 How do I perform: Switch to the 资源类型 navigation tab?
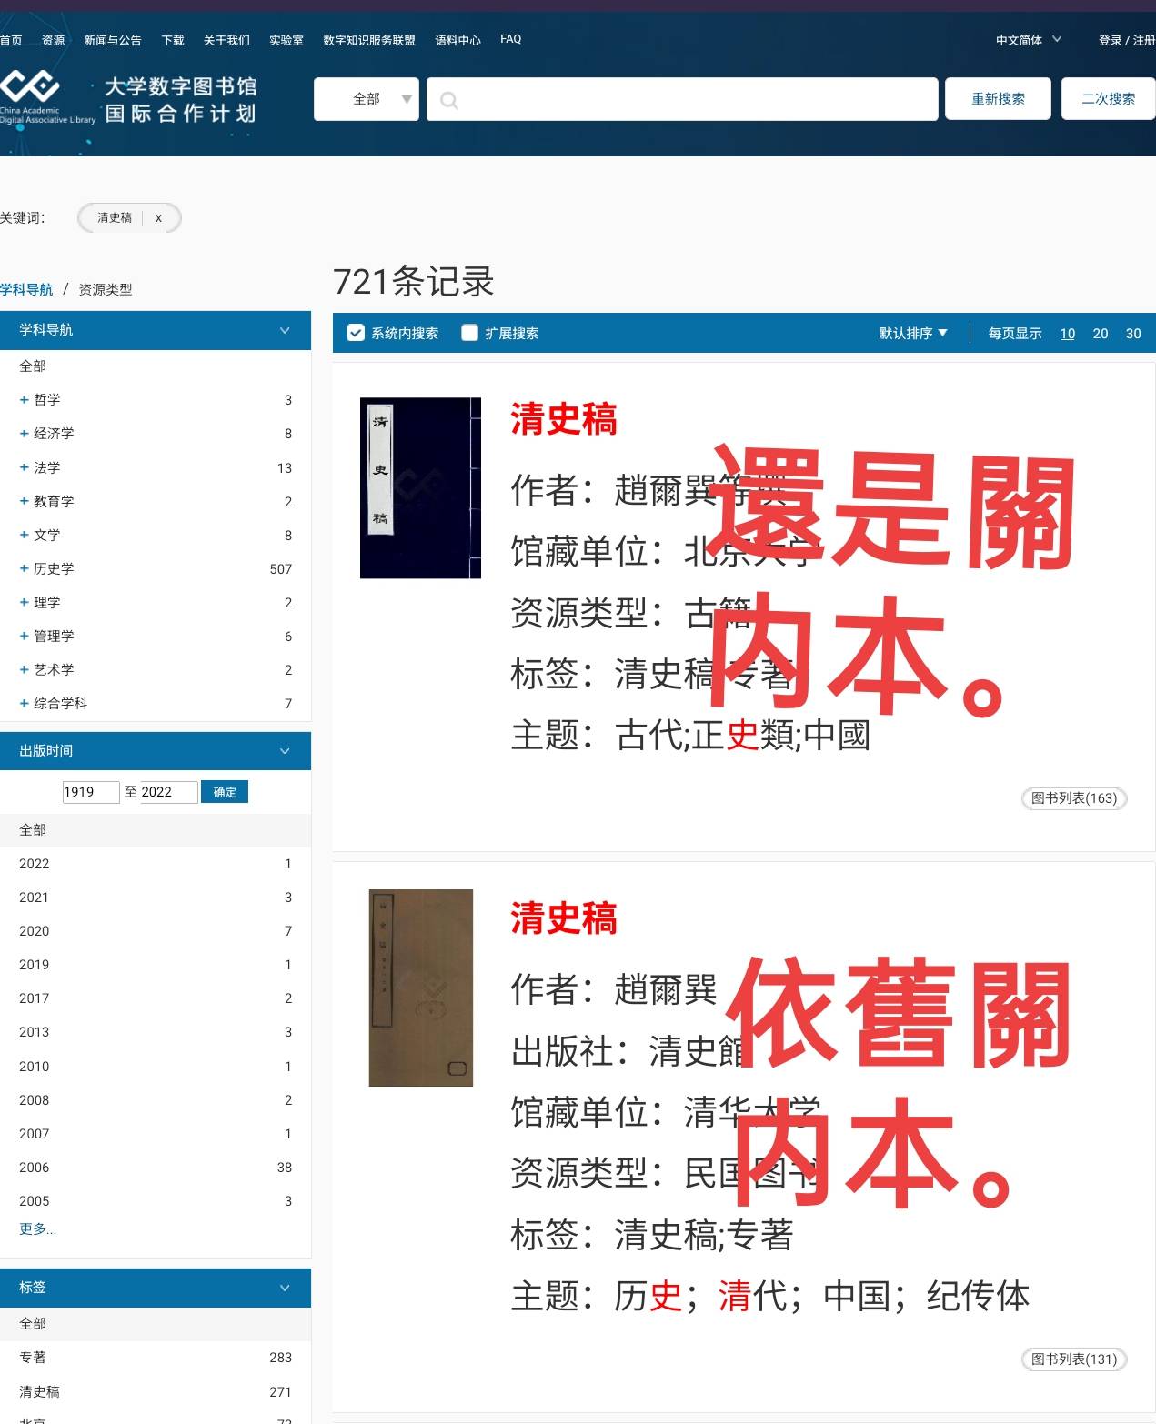(106, 289)
